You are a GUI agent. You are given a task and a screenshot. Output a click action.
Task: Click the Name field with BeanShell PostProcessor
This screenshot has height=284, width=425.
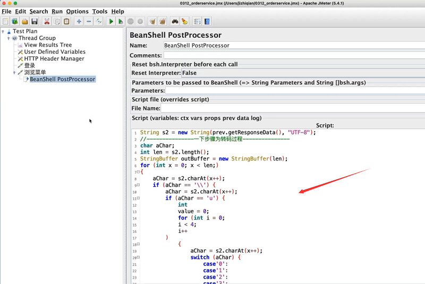click(x=294, y=45)
